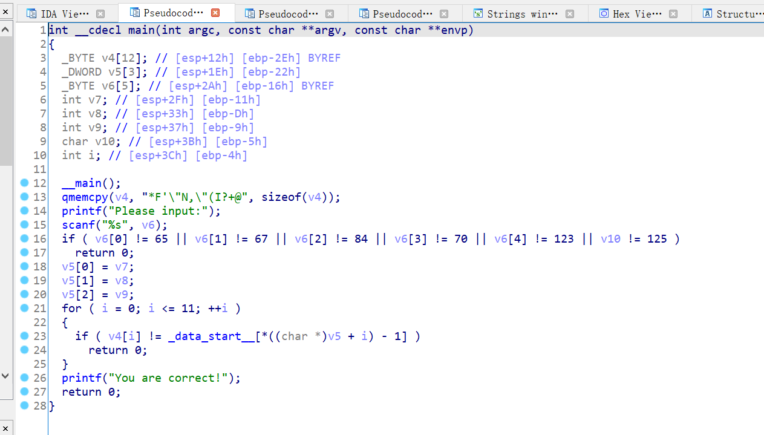Close the active Pseudocode tab via red X
The image size is (764, 435).
215,13
